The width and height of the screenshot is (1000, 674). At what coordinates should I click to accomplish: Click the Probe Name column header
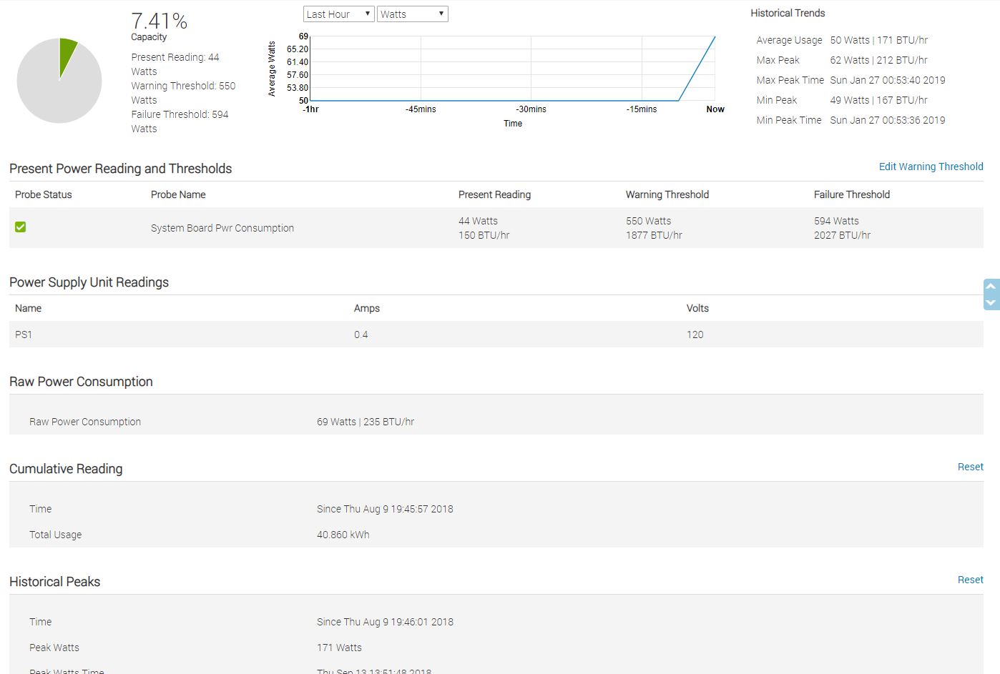178,194
